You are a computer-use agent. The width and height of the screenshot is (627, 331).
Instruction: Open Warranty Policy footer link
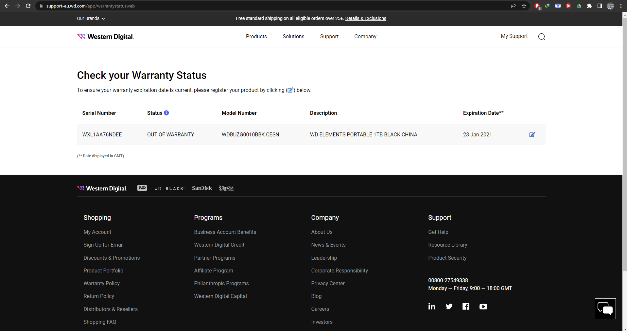pyautogui.click(x=101, y=283)
